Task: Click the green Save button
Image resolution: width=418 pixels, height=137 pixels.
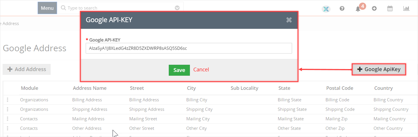Action: pos(179,70)
